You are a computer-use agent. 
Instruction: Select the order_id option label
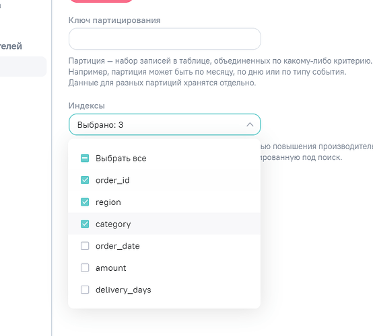point(112,180)
